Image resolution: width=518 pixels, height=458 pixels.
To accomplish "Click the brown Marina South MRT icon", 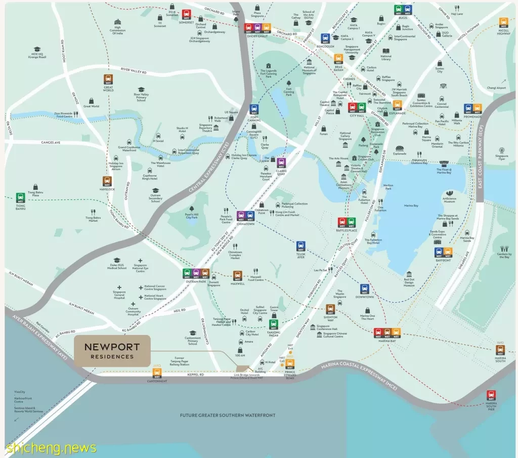I will click(500, 350).
